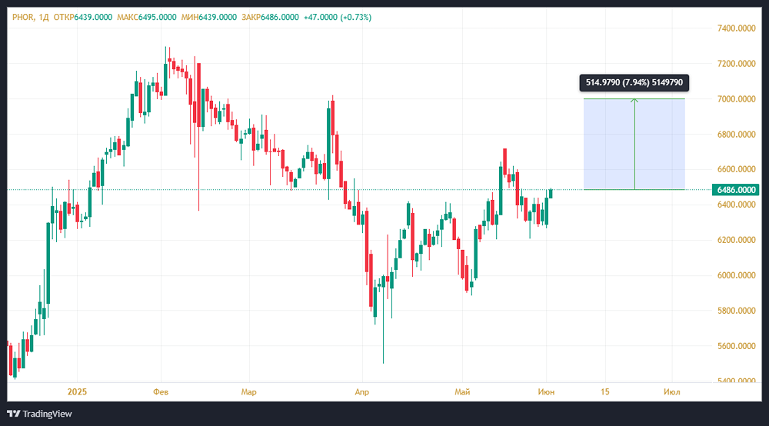This screenshot has height=426, width=769.
Task: Click the 7000.0000 price axis label
Action: point(736,99)
